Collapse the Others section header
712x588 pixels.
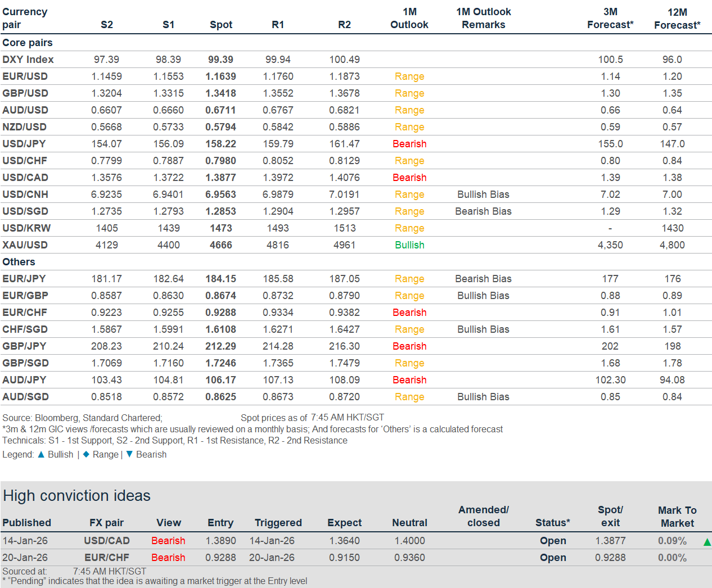pos(19,261)
